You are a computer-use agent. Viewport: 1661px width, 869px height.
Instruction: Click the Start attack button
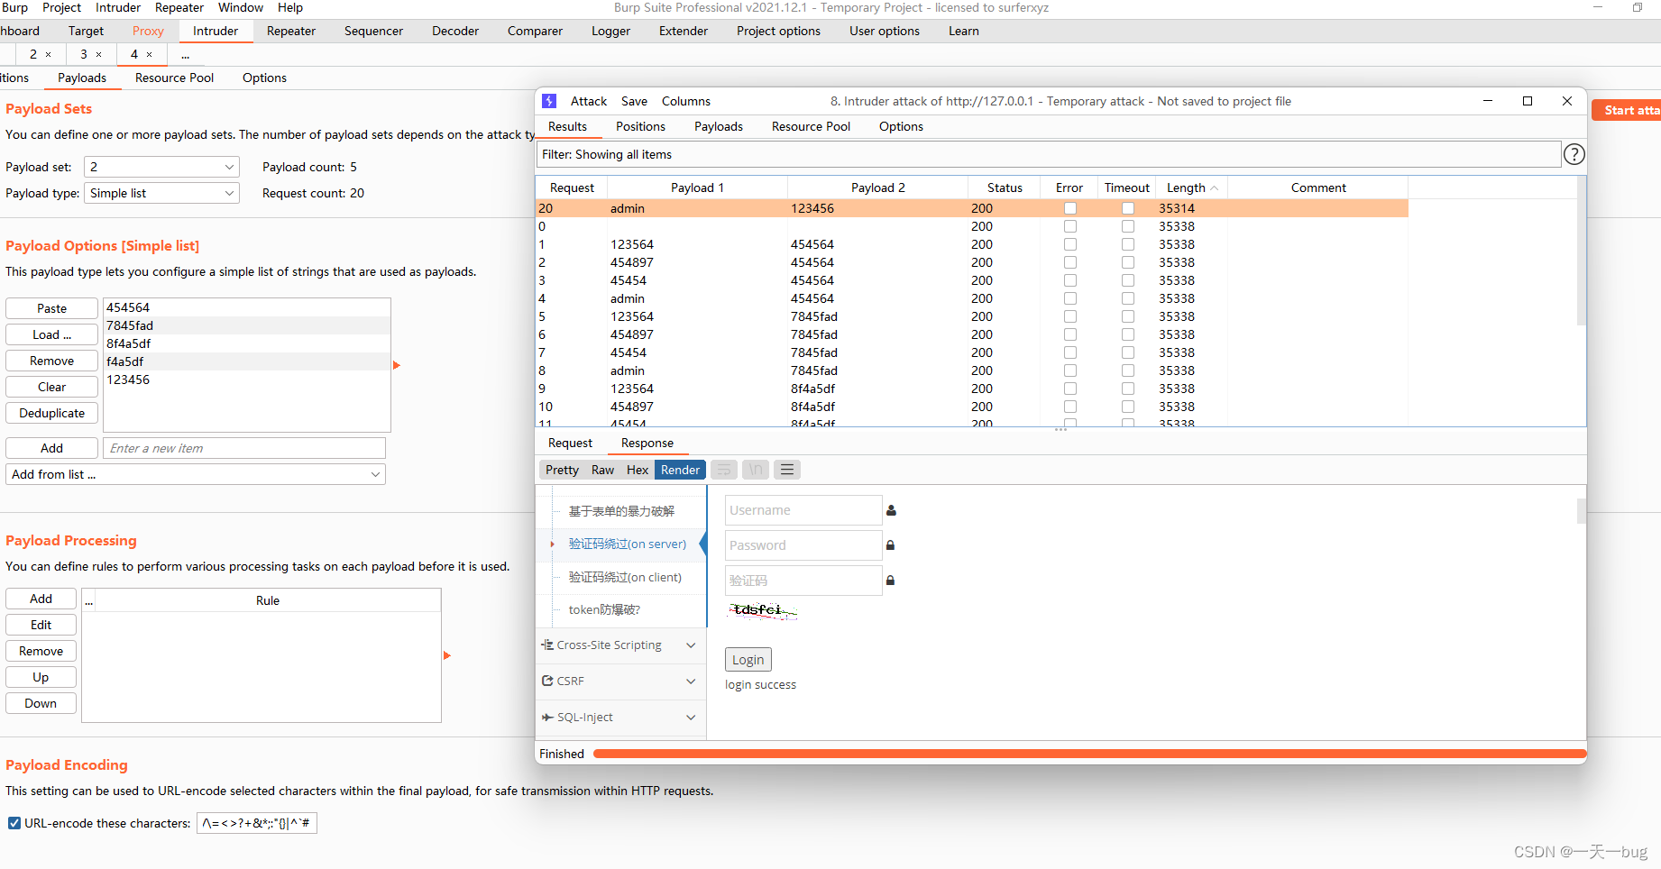pos(1627,110)
